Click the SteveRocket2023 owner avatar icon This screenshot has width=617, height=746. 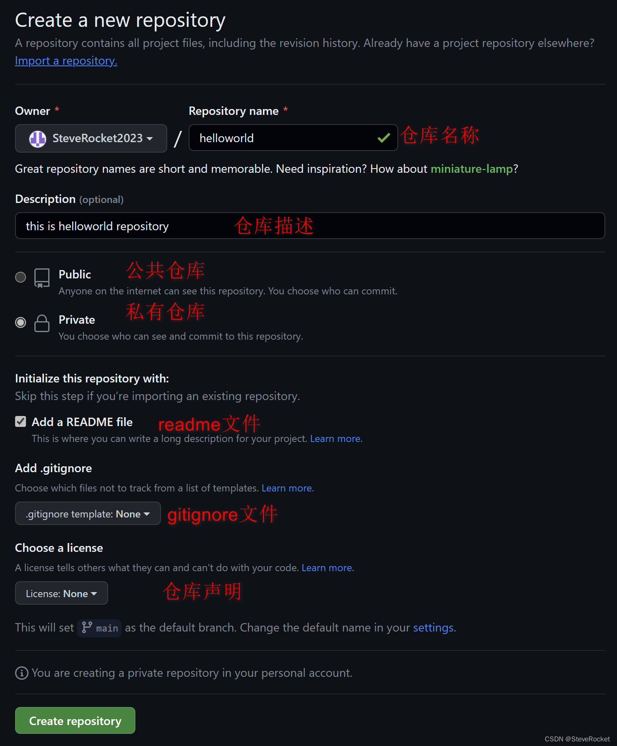point(37,138)
